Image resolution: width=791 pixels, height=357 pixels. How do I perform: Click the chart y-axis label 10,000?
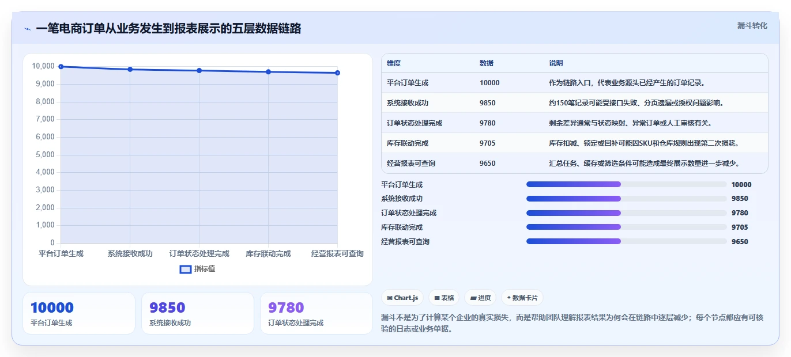43,66
